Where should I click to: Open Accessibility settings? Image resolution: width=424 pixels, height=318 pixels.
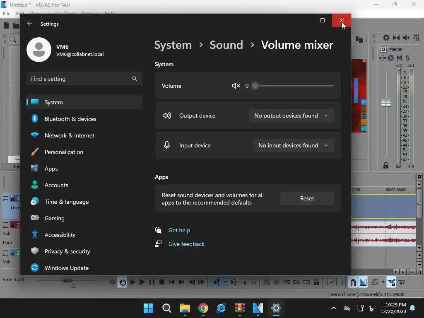(84, 235)
